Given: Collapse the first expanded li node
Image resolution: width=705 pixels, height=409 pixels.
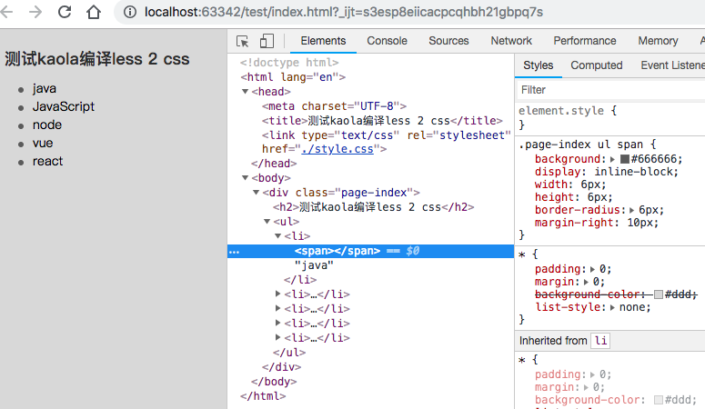Looking at the screenshot, I should (x=277, y=236).
